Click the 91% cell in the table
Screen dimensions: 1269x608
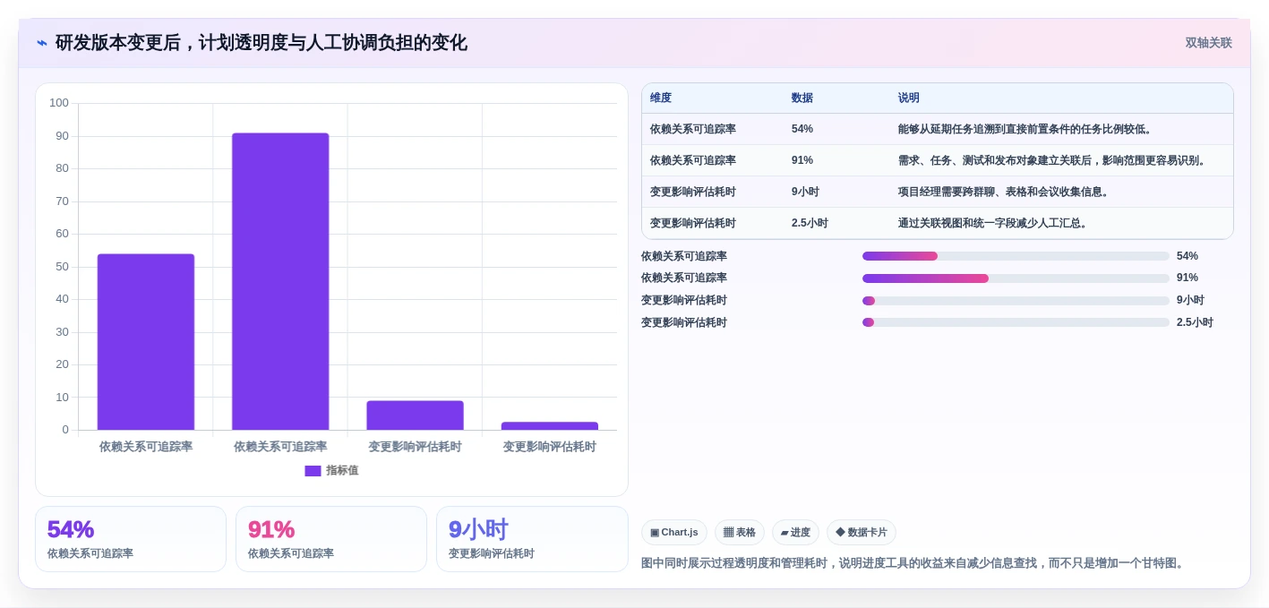click(x=802, y=160)
